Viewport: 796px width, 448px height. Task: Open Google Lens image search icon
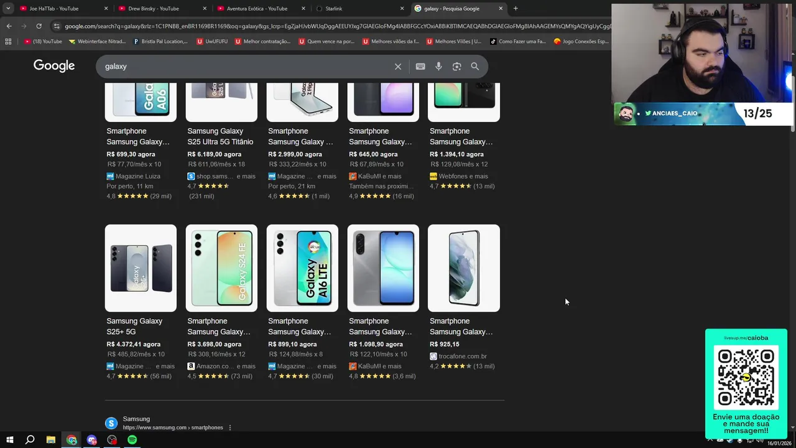coord(456,67)
